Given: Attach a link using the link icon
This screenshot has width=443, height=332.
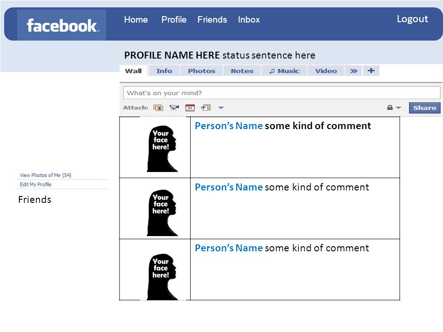Looking at the screenshot, I should tap(206, 107).
